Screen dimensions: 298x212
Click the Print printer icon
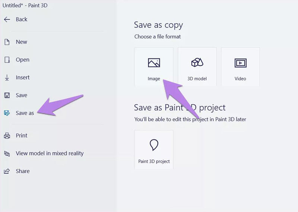click(7, 136)
